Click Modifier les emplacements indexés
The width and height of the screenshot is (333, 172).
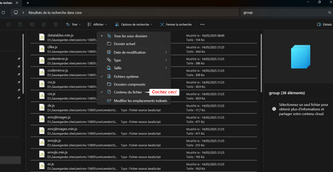(140, 101)
